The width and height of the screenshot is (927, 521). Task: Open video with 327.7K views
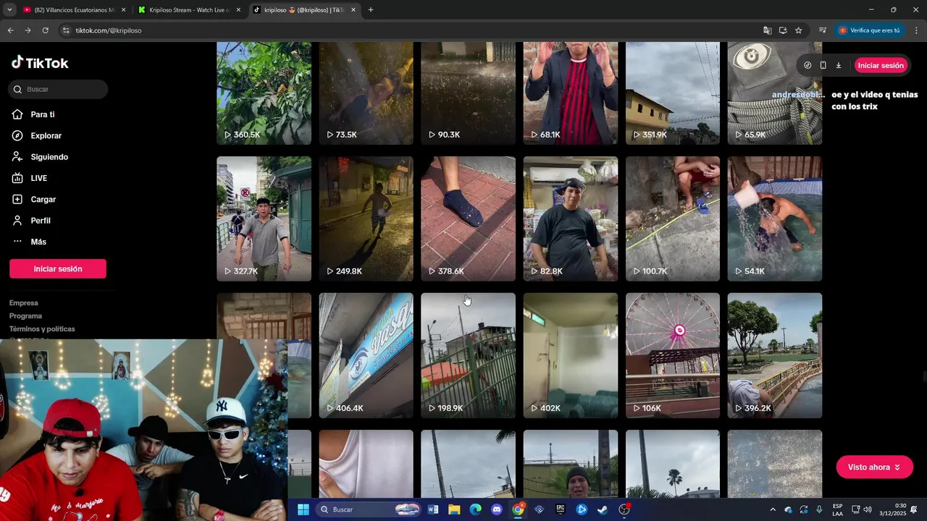(x=264, y=219)
